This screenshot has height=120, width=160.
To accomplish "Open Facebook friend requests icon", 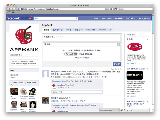I will 23,18.
